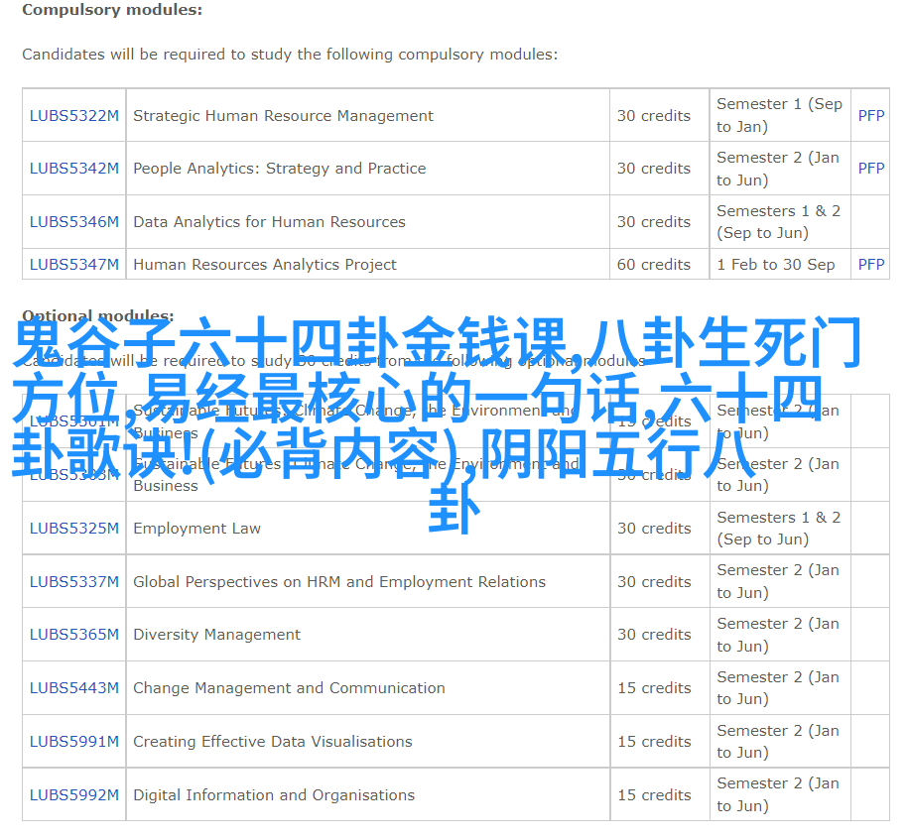The image size is (909, 838).
Task: Follow the LUBS5443M module link
Action: point(74,688)
